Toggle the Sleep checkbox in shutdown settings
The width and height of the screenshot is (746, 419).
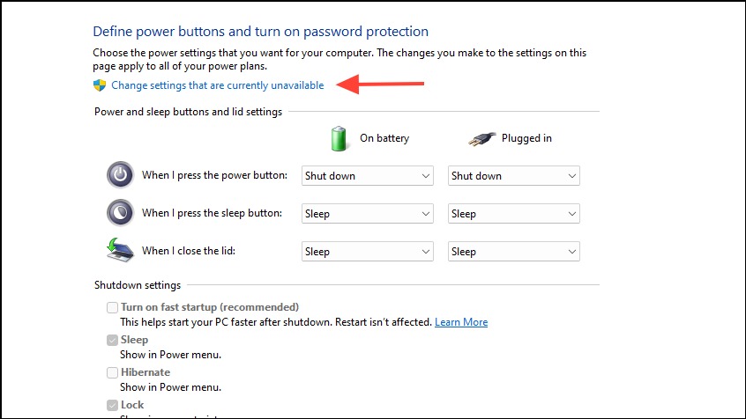pyautogui.click(x=112, y=340)
